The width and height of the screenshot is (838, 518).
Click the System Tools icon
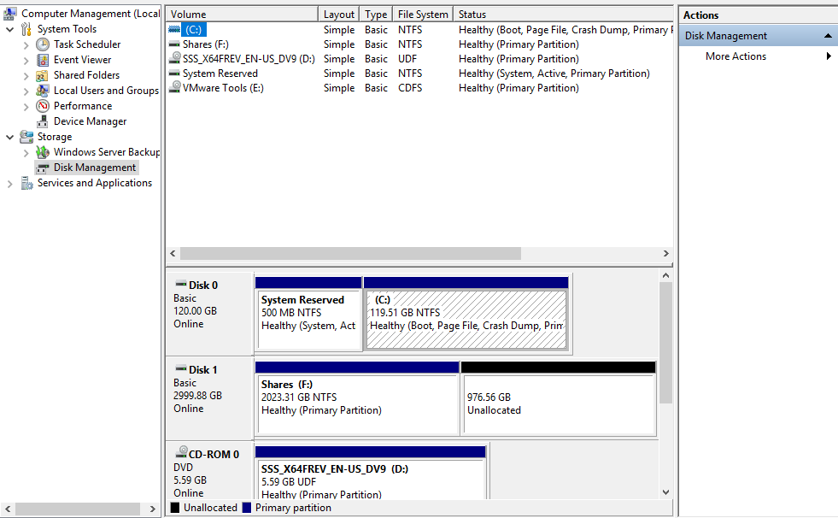tap(26, 29)
